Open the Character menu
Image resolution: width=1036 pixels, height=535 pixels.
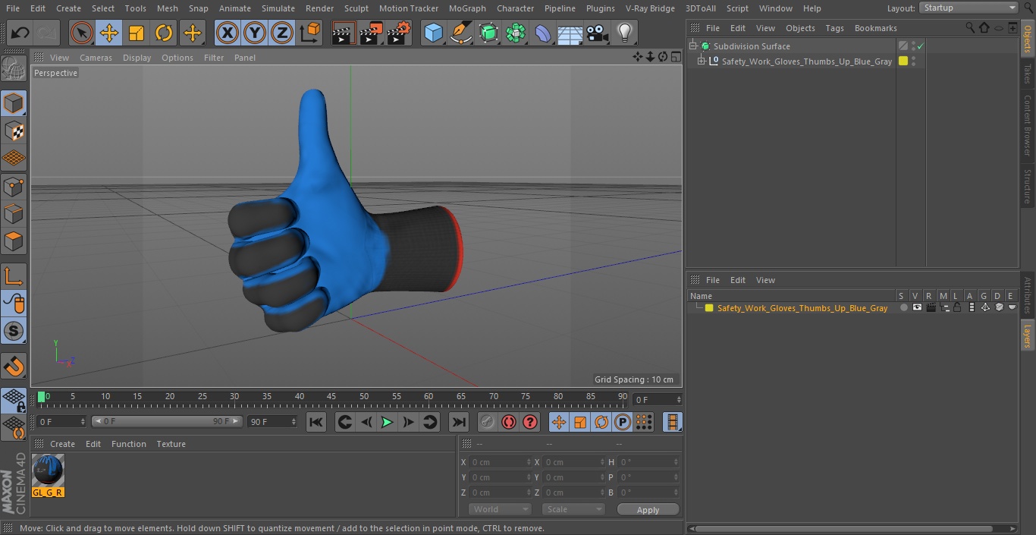[x=516, y=8]
